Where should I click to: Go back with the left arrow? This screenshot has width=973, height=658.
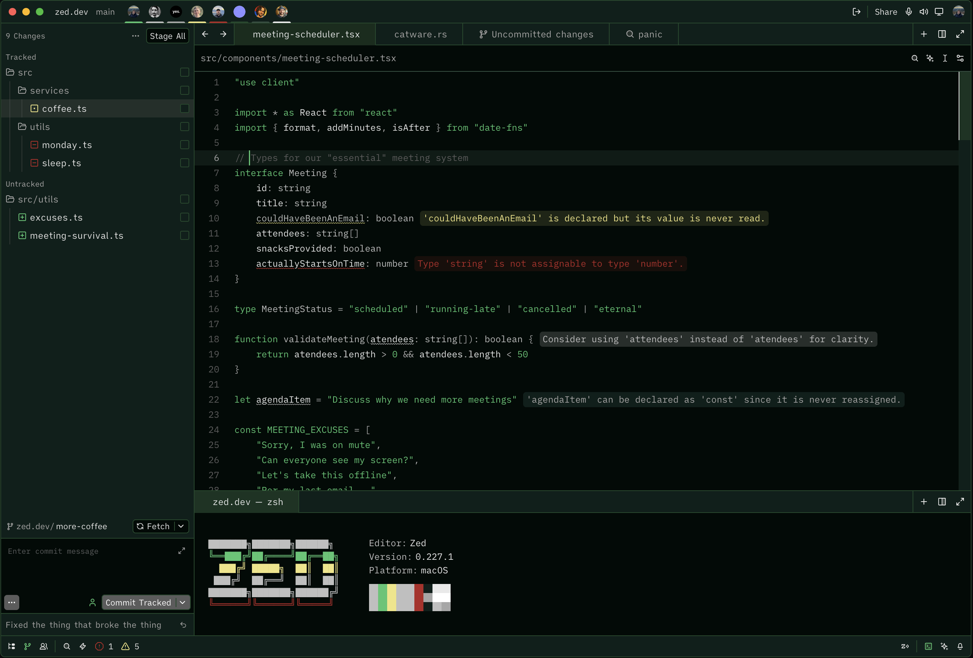click(205, 34)
